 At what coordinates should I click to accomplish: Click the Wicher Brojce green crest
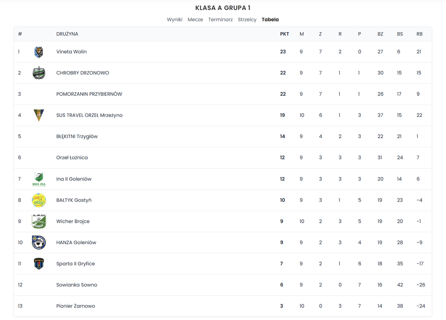39,221
